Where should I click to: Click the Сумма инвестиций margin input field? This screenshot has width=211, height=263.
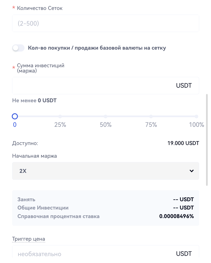click(x=91, y=85)
